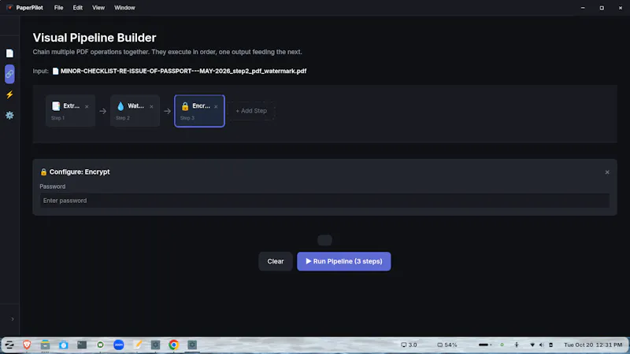Click the water drop icon on Step 2
The height and width of the screenshot is (354, 630).
120,106
